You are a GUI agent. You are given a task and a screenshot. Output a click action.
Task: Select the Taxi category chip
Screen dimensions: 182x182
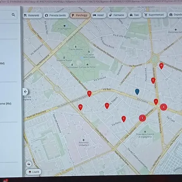tap(135, 15)
